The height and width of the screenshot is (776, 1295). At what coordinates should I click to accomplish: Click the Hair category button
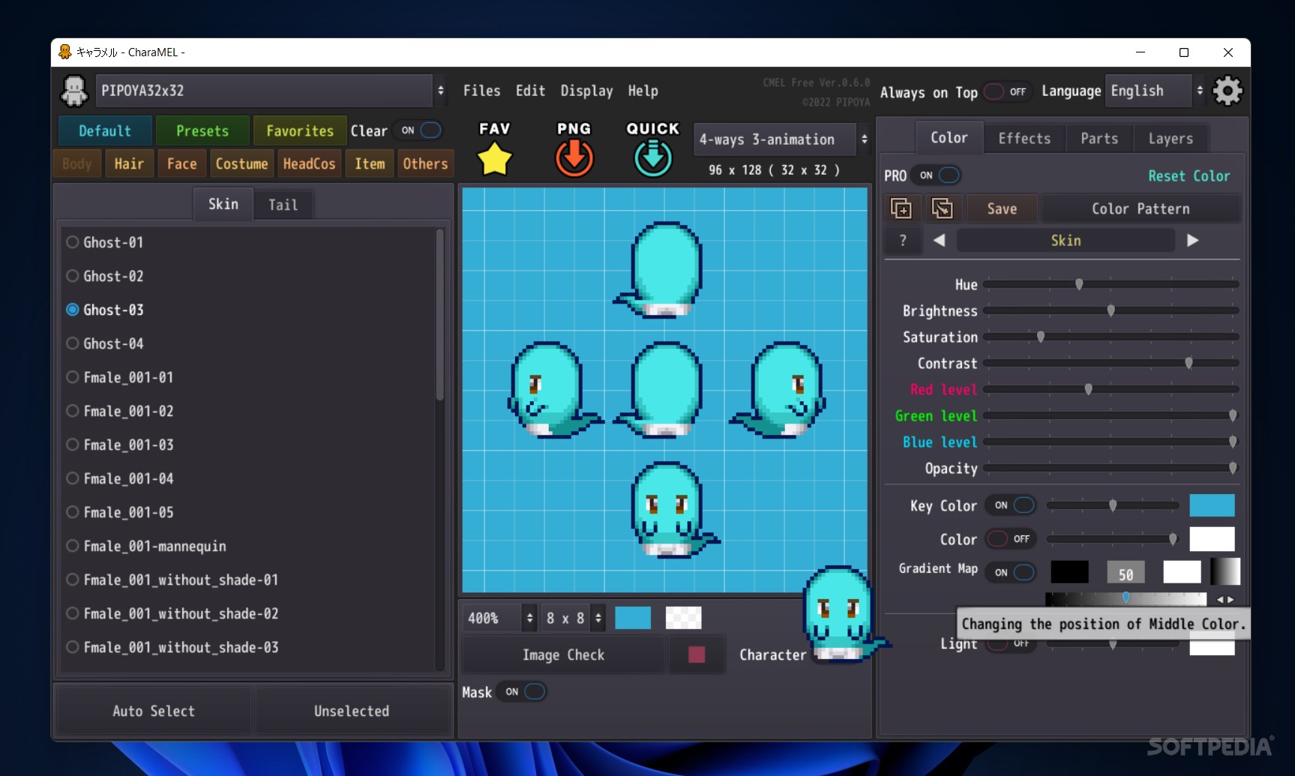point(129,163)
